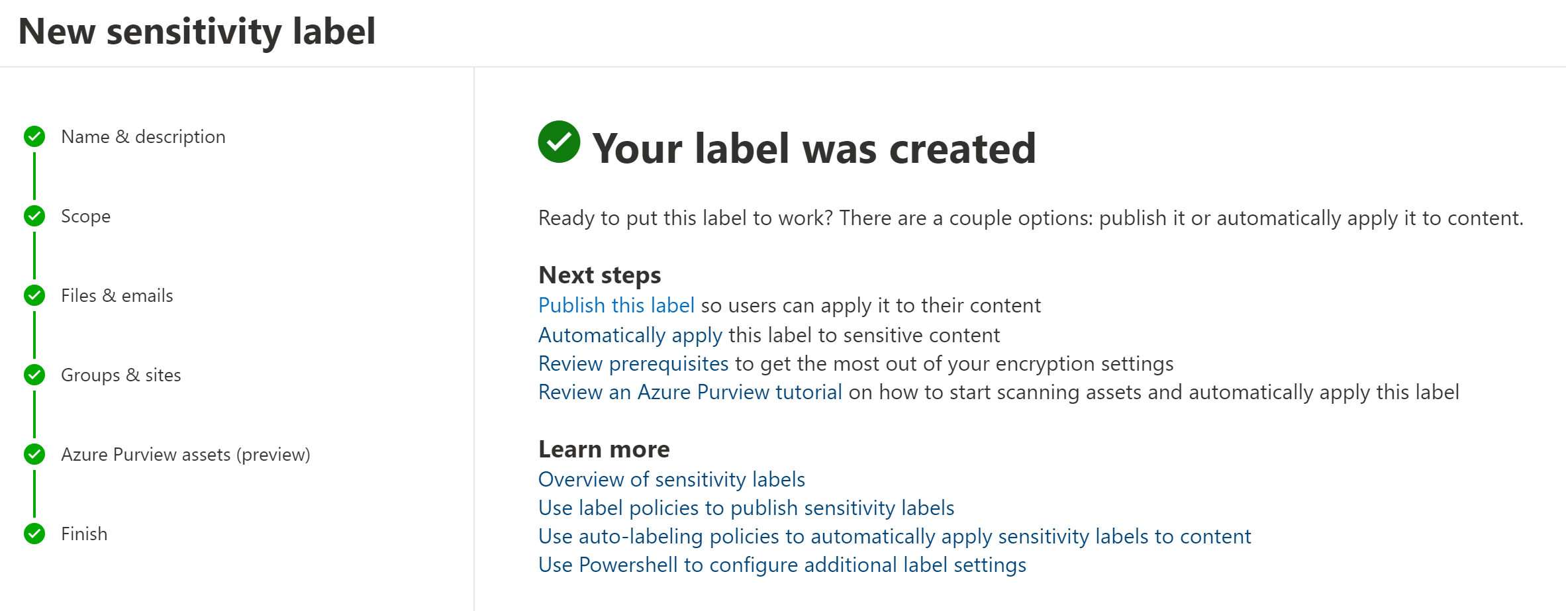Click the Groups & sites checkmark icon
1566x611 pixels.
pyautogui.click(x=34, y=375)
